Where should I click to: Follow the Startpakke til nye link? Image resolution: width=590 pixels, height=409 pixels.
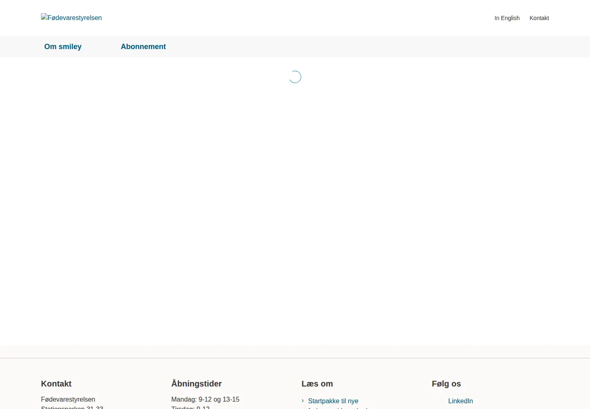click(x=333, y=401)
